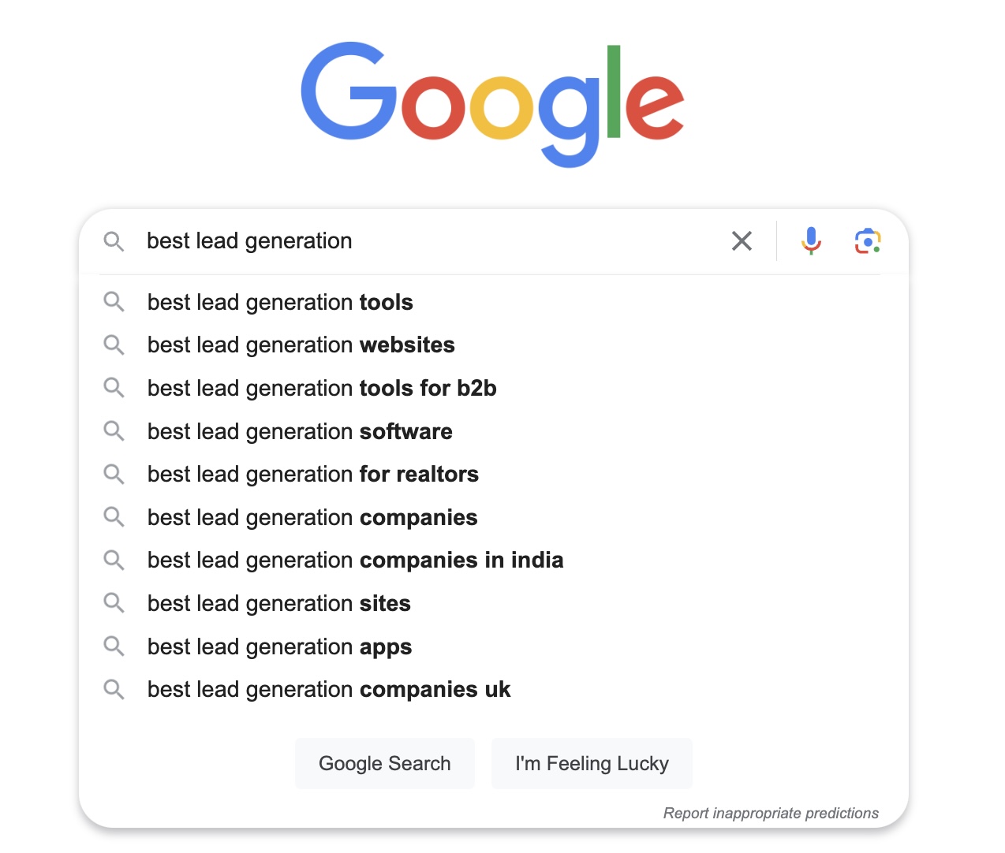The image size is (1005, 853).
Task: Select suggestion 'best lead generation companies uk'
Action: pos(329,689)
